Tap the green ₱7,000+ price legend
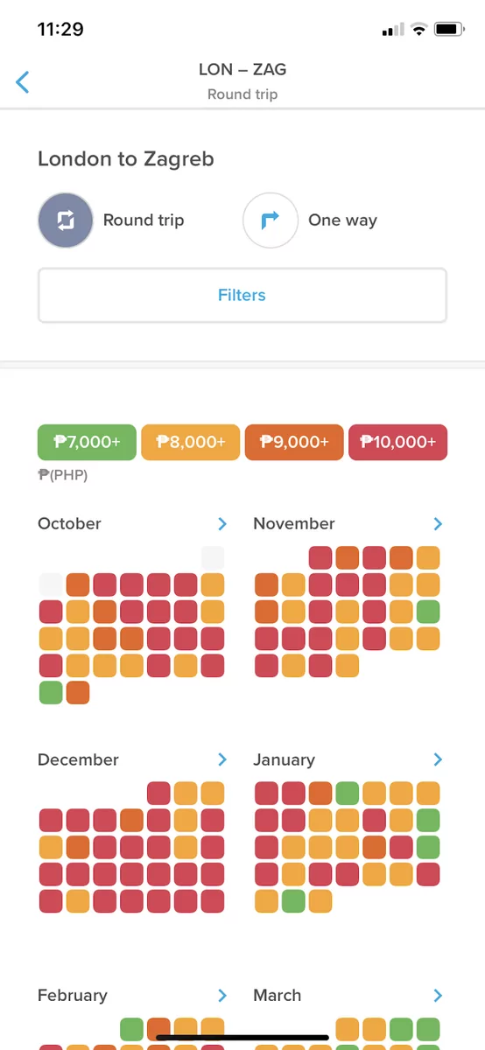The image size is (485, 1050). click(x=87, y=442)
